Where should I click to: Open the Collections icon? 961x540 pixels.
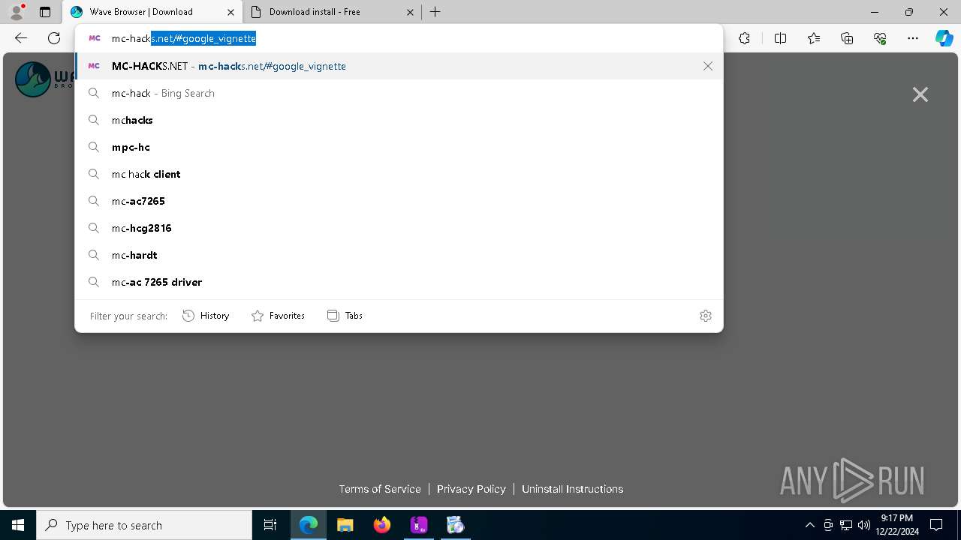click(x=847, y=38)
